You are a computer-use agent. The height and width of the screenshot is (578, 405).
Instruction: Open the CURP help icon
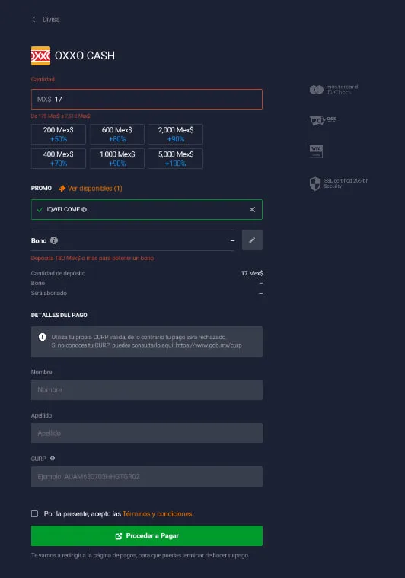pos(53,458)
